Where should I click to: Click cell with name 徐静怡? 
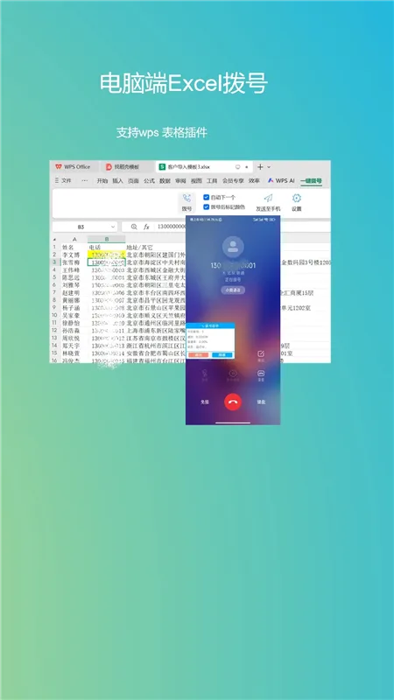click(x=71, y=323)
